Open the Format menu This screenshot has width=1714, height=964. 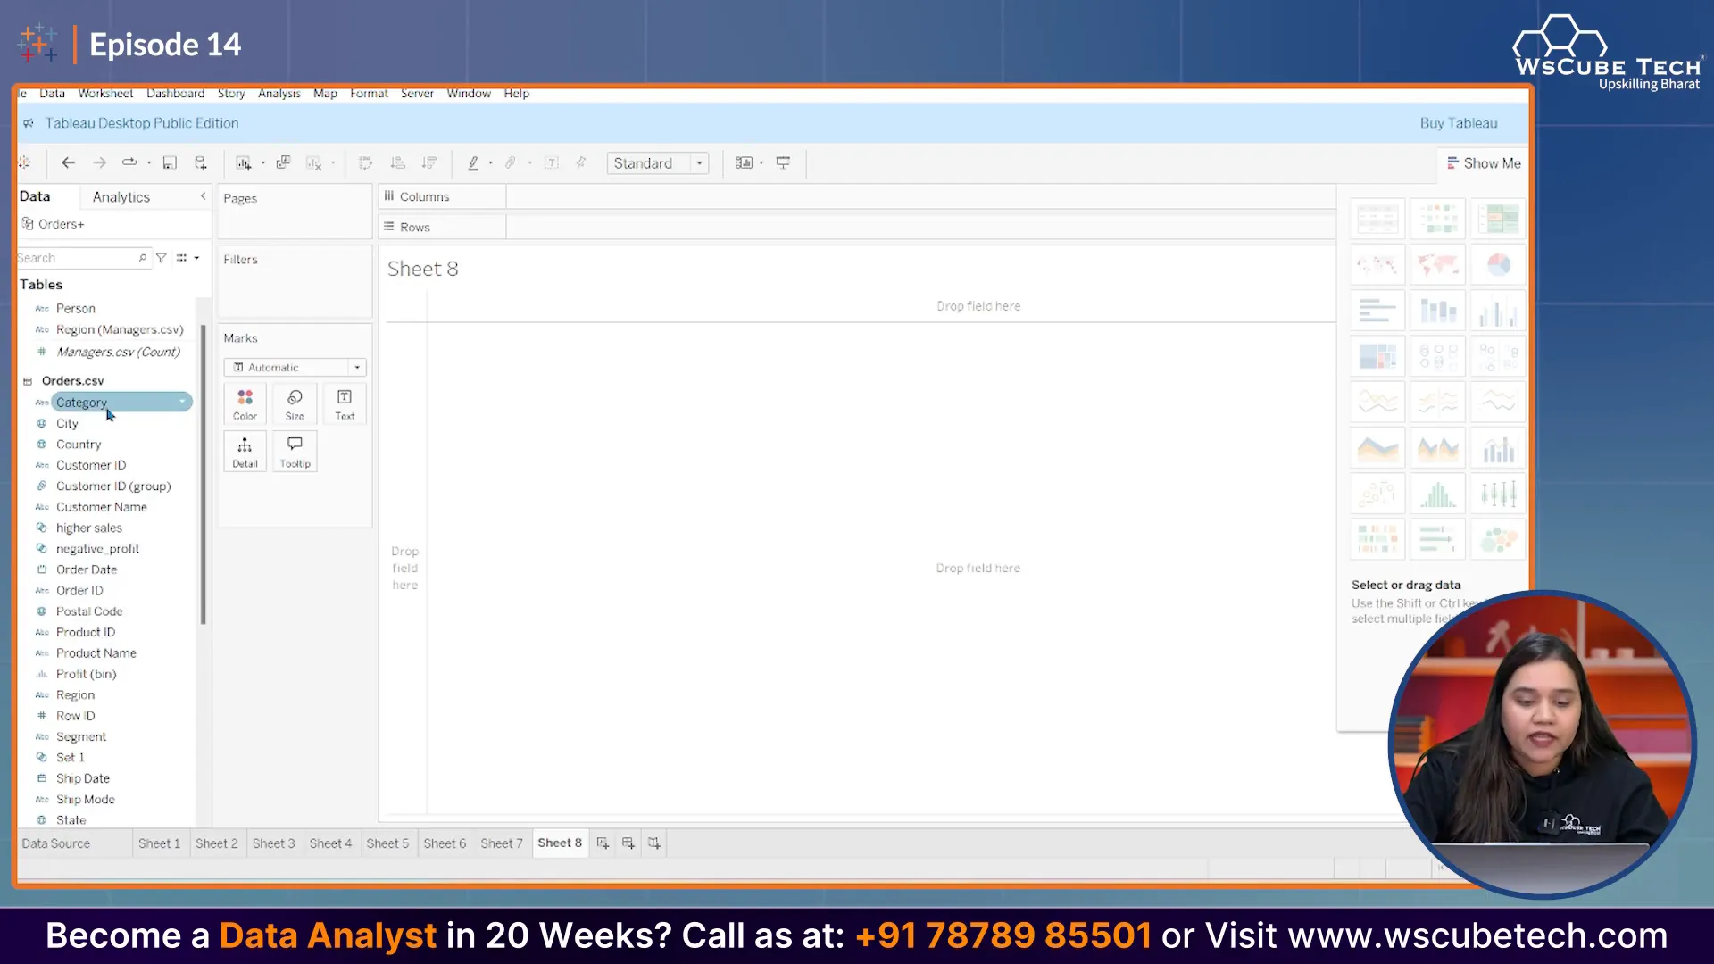click(369, 93)
